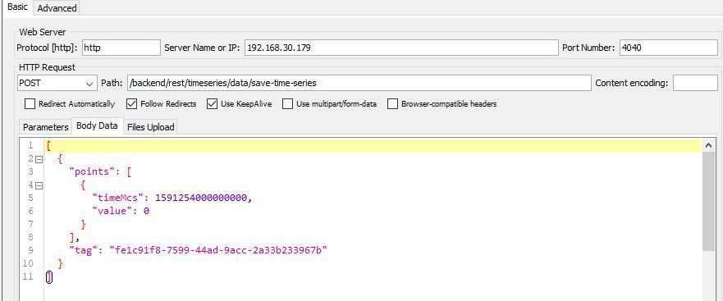Collapse the code fold on line 4
This screenshot has width=723, height=301.
point(39,185)
